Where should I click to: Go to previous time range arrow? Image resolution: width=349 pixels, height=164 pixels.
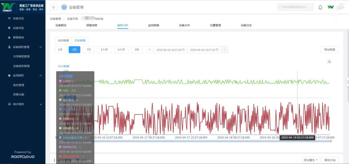pyautogui.click(x=149, y=50)
